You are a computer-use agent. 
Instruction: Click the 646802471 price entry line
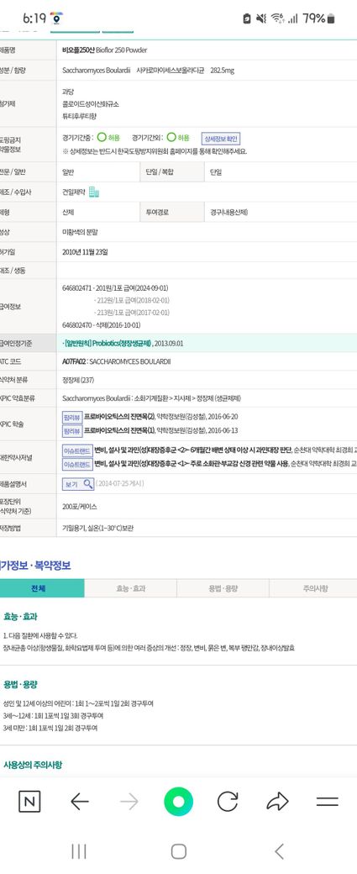pyautogui.click(x=115, y=288)
